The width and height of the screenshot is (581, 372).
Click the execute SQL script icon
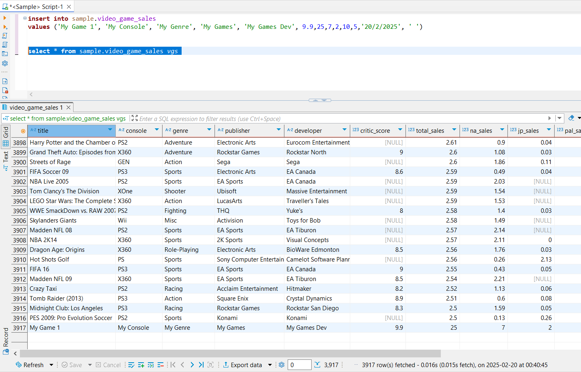5,36
